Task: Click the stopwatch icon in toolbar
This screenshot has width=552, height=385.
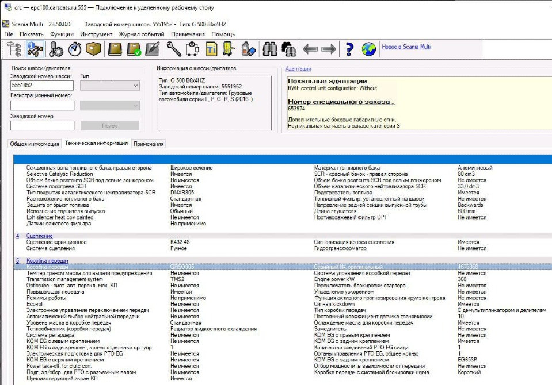Action: point(74,49)
